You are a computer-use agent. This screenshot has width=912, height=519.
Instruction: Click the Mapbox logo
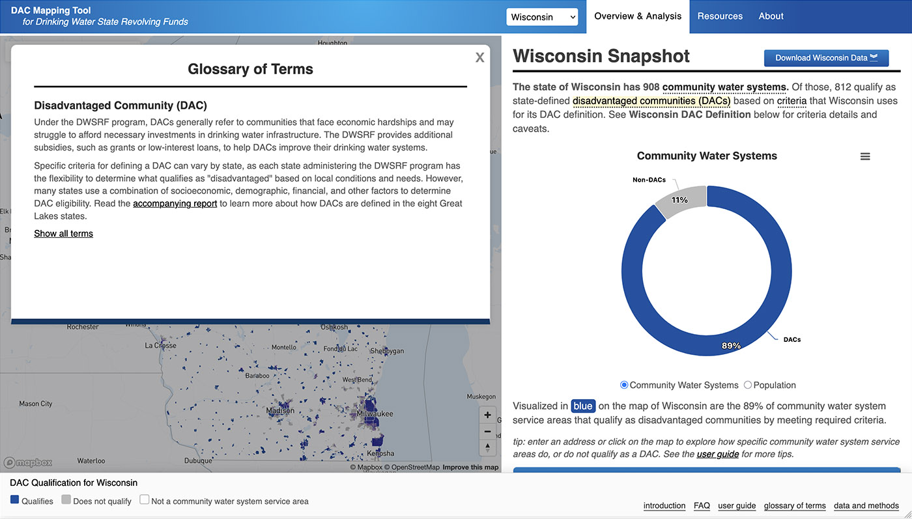[28, 462]
